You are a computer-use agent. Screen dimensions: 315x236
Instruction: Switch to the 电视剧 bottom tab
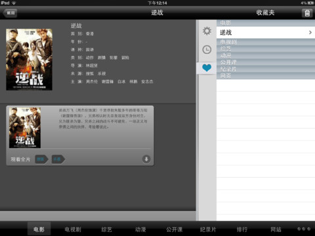pyautogui.click(x=73, y=229)
